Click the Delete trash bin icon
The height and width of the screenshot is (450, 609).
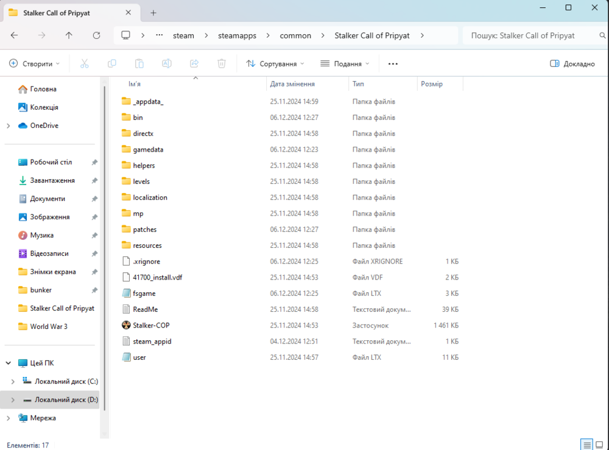click(x=222, y=63)
